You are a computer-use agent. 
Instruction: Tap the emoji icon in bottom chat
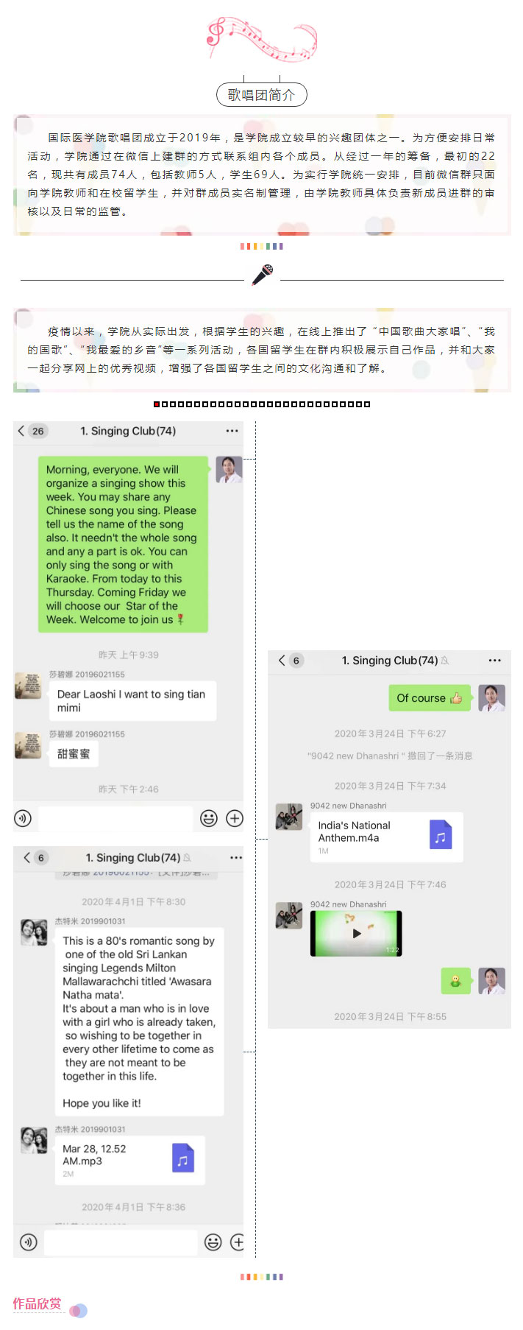[x=213, y=1242]
